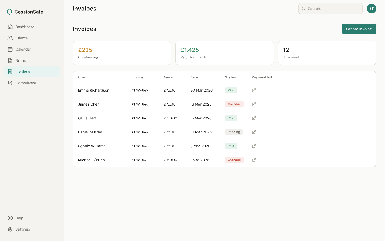Click the ST avatar in top right

tap(371, 9)
